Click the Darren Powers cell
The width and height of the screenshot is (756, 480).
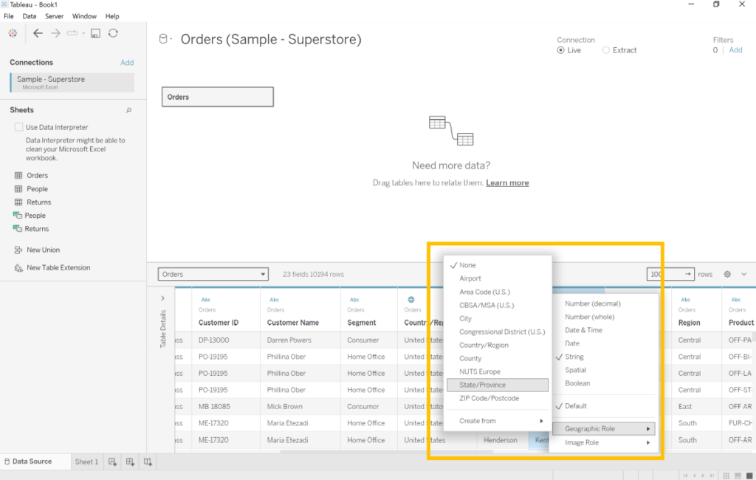(x=289, y=340)
